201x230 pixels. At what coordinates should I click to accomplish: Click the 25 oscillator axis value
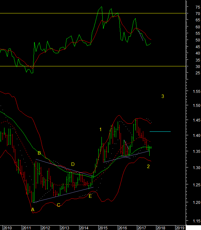pyautogui.click(x=198, y=73)
